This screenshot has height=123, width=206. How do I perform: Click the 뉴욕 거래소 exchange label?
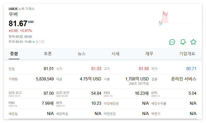pyautogui.click(x=26, y=9)
